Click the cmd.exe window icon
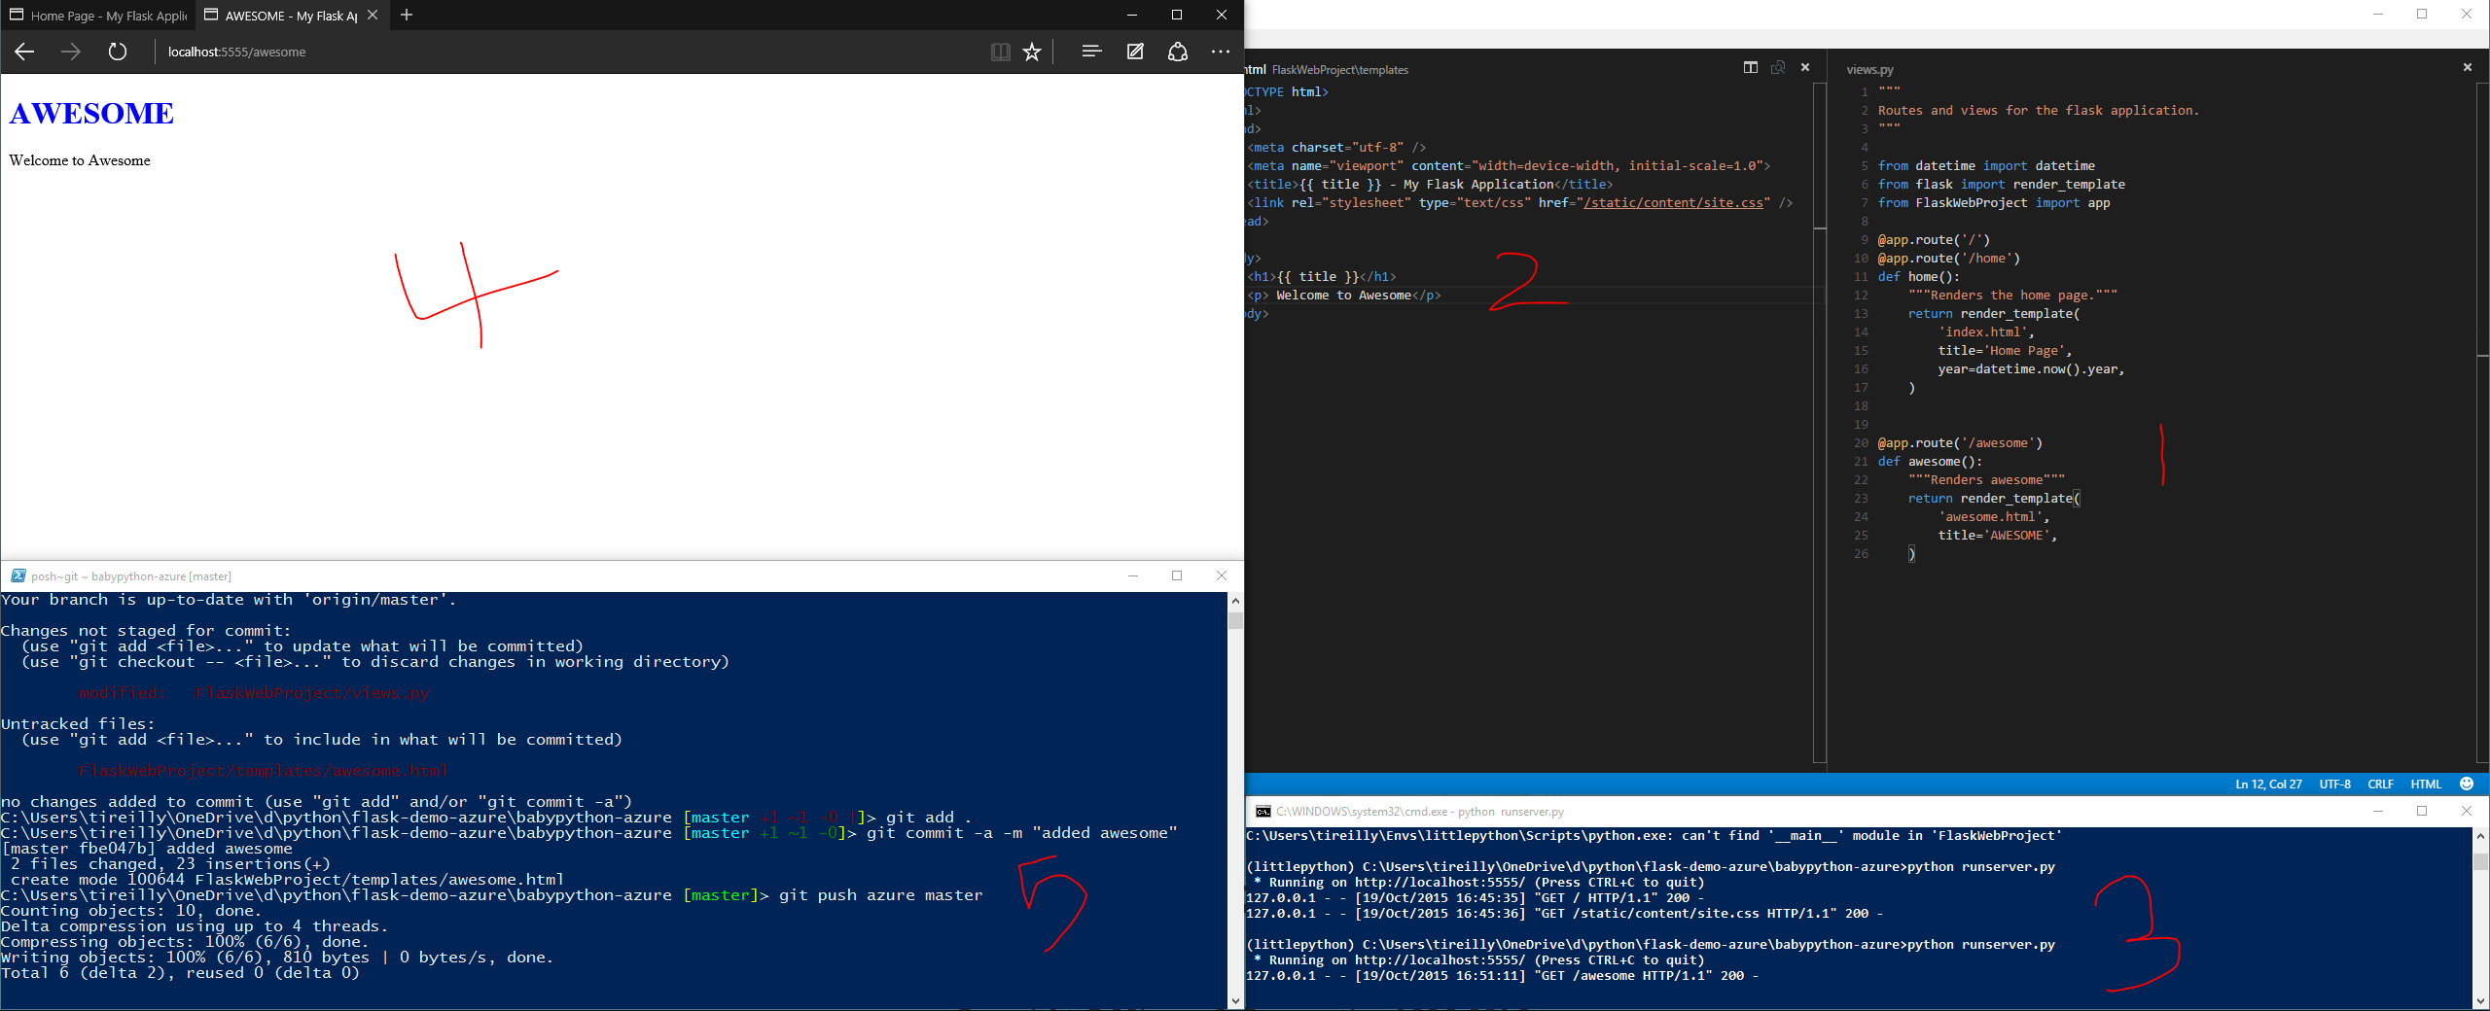The image size is (2490, 1011). 1263,812
